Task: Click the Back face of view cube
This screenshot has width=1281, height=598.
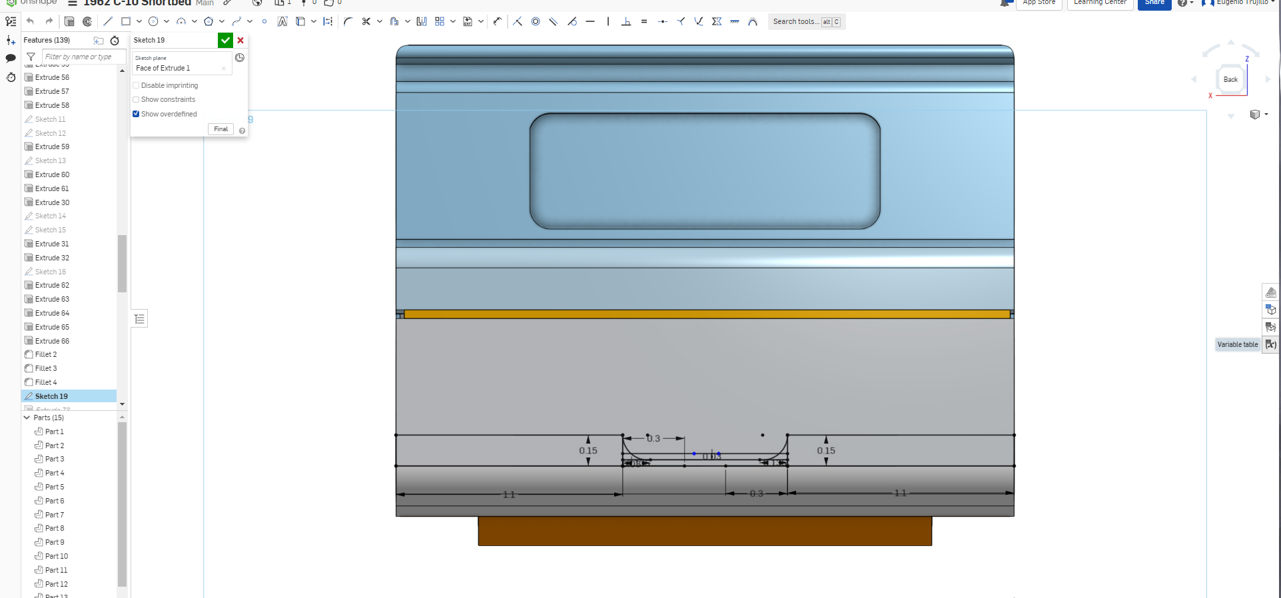Action: tap(1230, 79)
